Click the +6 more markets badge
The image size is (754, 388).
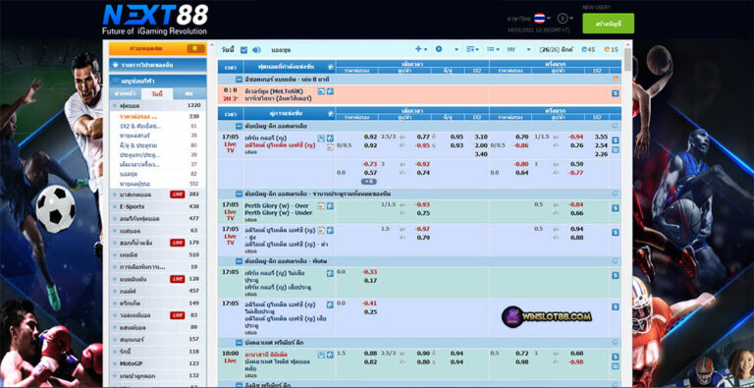369,182
